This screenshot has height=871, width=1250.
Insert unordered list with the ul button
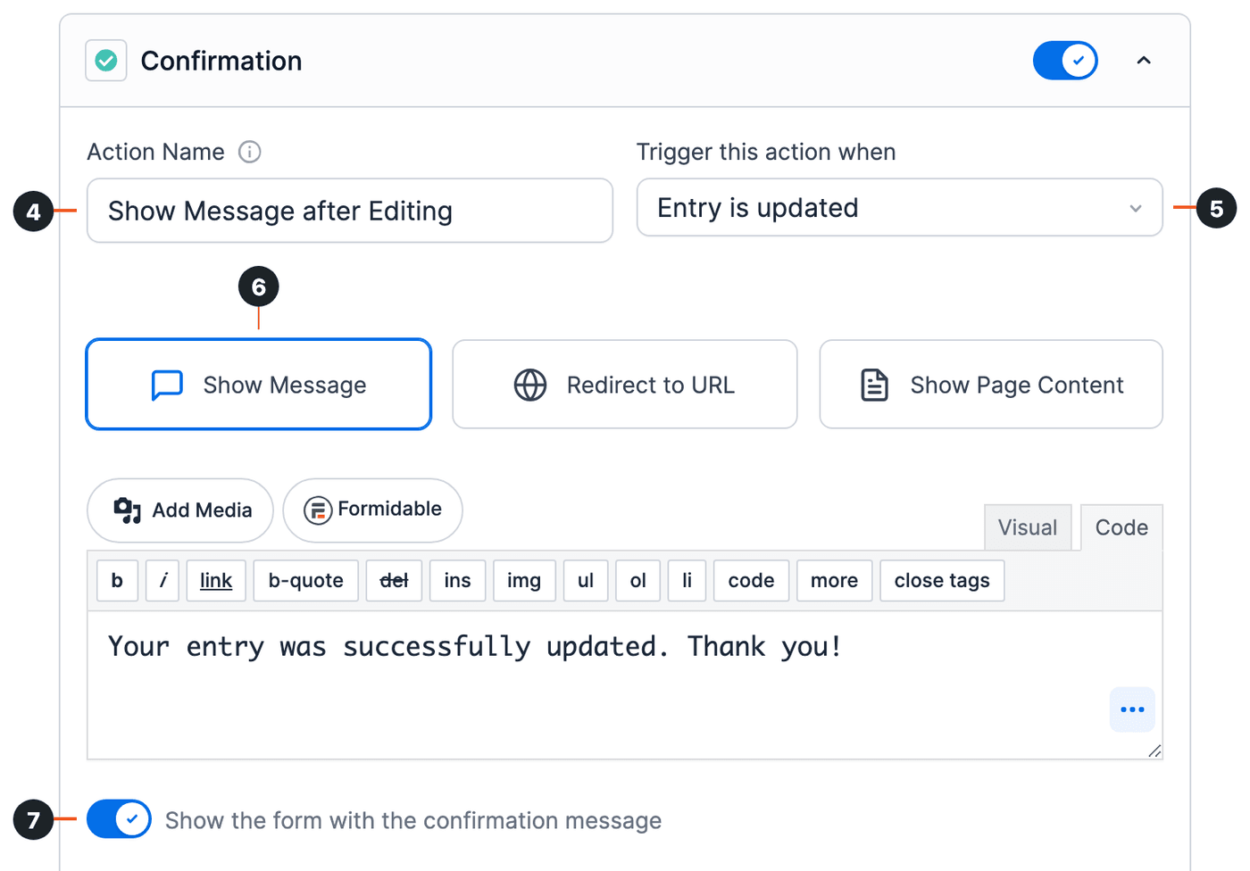tap(586, 581)
